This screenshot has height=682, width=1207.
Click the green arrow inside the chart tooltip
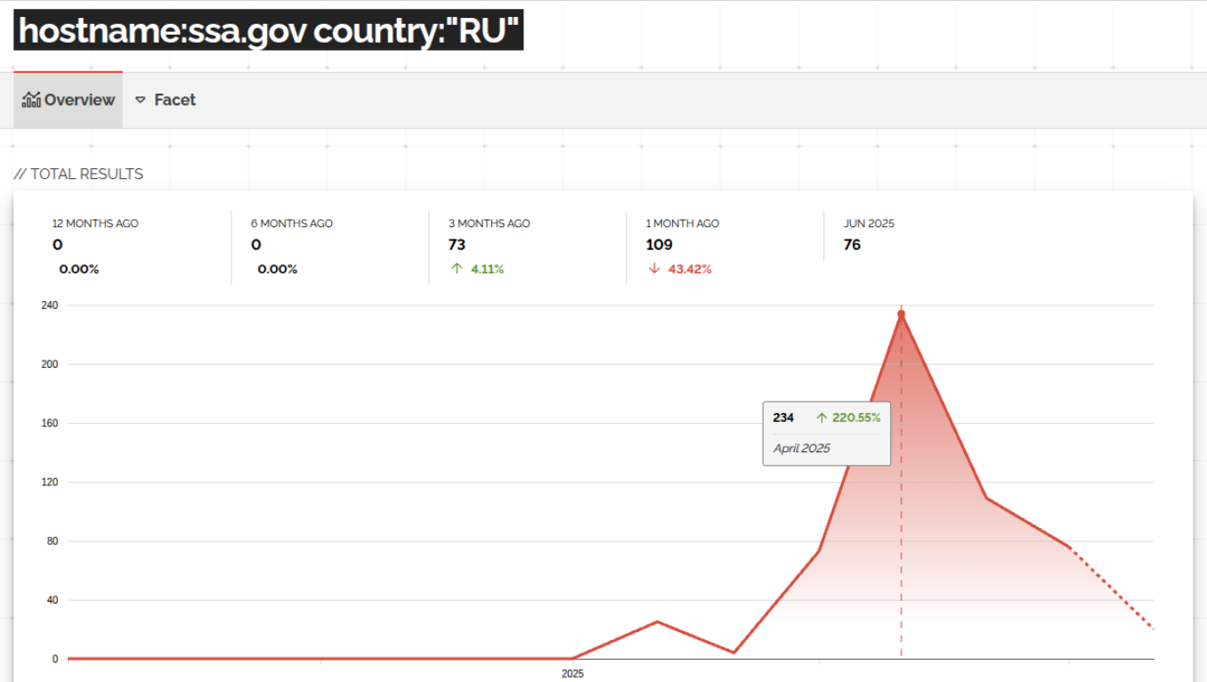tap(822, 418)
